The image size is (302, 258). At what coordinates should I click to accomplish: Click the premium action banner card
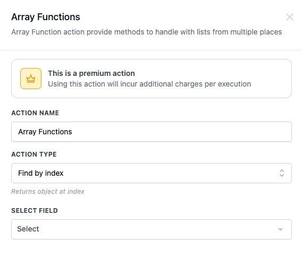click(152, 79)
